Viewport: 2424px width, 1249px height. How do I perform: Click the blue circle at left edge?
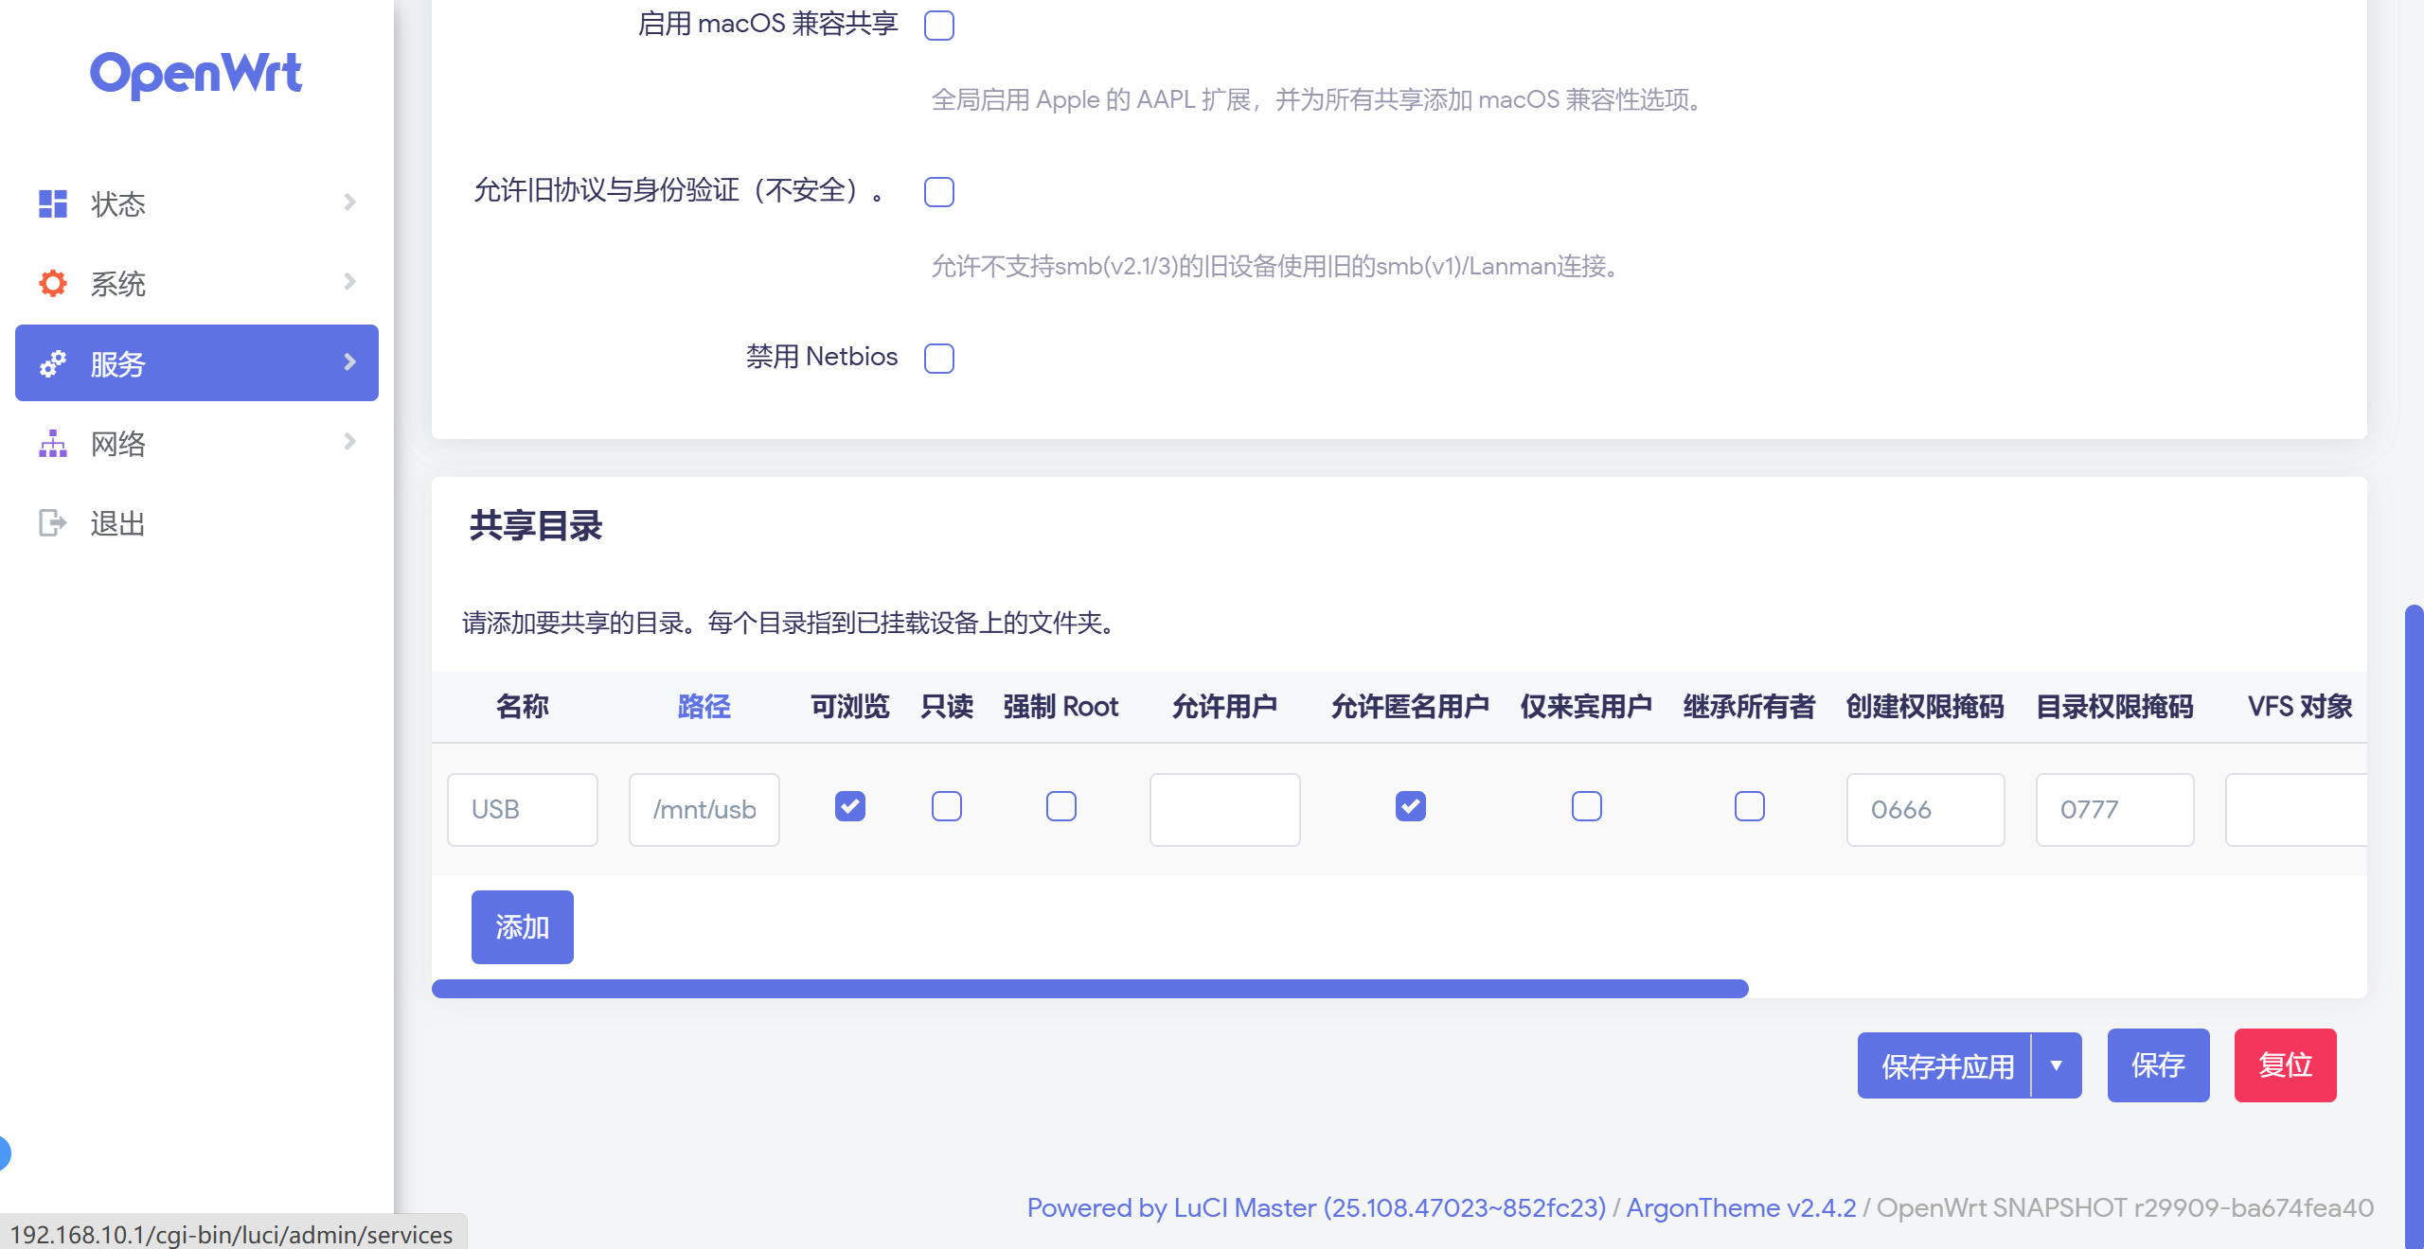click(4, 1152)
